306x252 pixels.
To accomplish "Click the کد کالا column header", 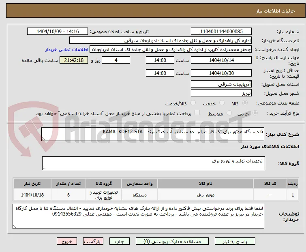I will coord(270,184).
